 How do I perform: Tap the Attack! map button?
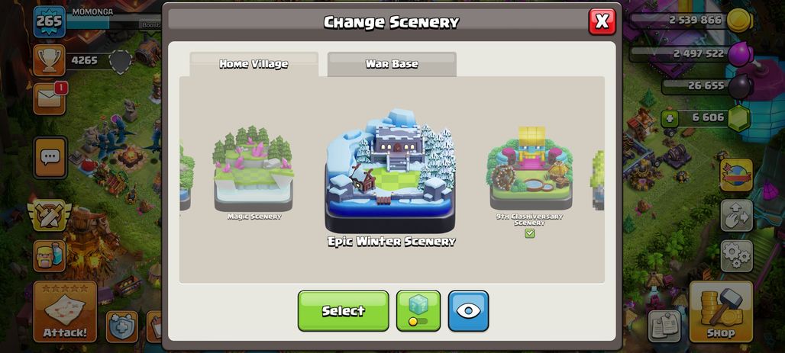(65, 312)
